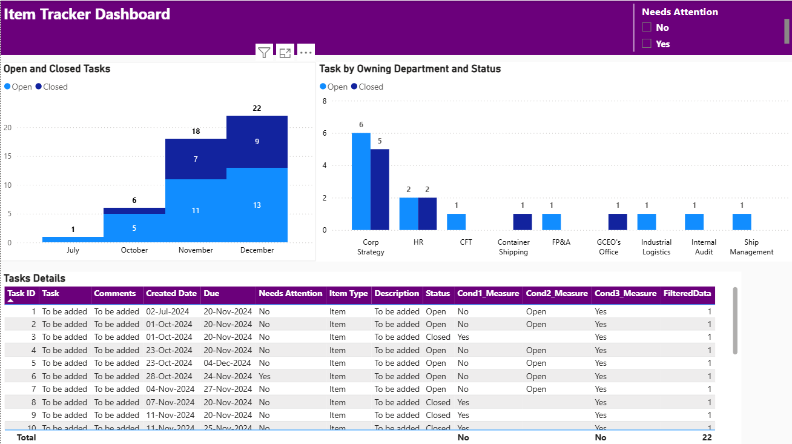Open the More options ellipsis menu
This screenshot has height=444, width=792.
pyautogui.click(x=306, y=52)
